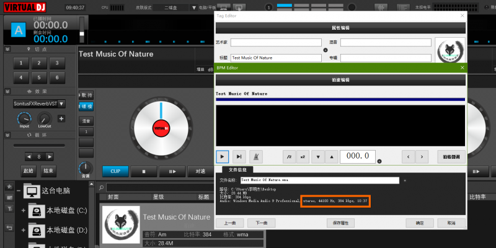Toggle the metronome icon in BPM Editor
This screenshot has width=496, height=248.
(x=257, y=156)
